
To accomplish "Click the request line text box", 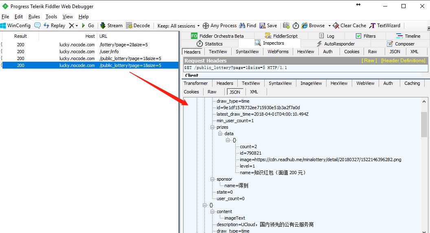I will coord(305,67).
